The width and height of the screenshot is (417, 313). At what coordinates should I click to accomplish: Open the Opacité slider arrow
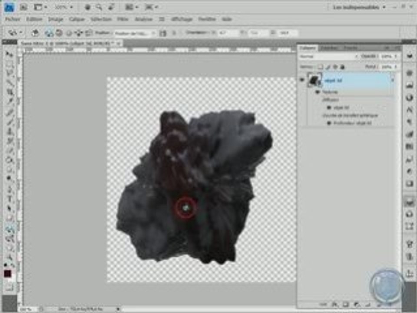coord(396,57)
